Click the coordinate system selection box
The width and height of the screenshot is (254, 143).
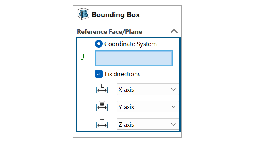point(134,58)
